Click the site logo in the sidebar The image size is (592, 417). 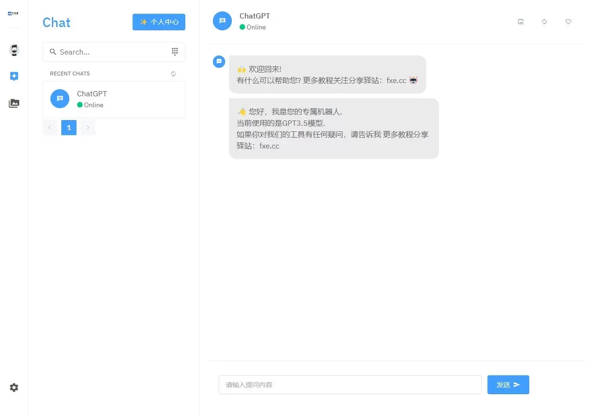(14, 14)
